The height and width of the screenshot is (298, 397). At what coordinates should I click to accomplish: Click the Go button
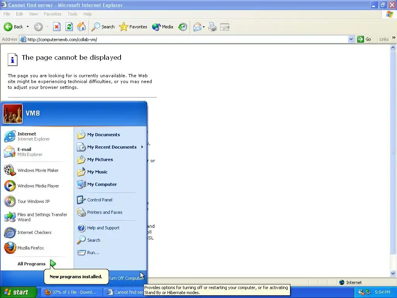(364, 39)
